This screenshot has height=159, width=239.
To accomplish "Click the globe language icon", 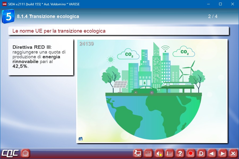I will pyautogui.click(x=25, y=153).
